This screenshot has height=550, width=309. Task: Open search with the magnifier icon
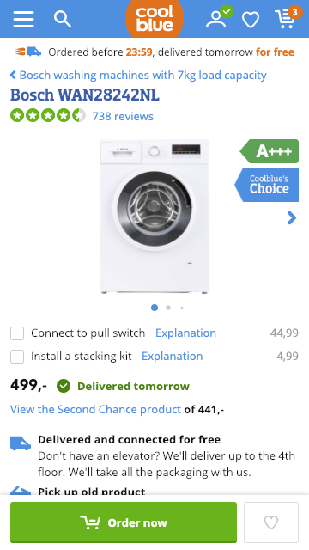(63, 19)
